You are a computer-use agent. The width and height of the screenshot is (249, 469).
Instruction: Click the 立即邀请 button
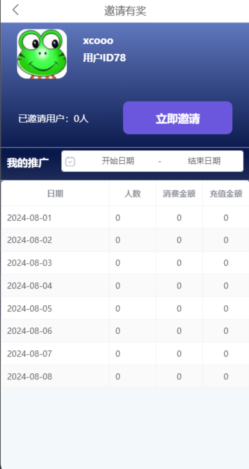point(177,118)
